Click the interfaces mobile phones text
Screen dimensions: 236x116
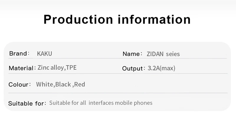pos(120,103)
